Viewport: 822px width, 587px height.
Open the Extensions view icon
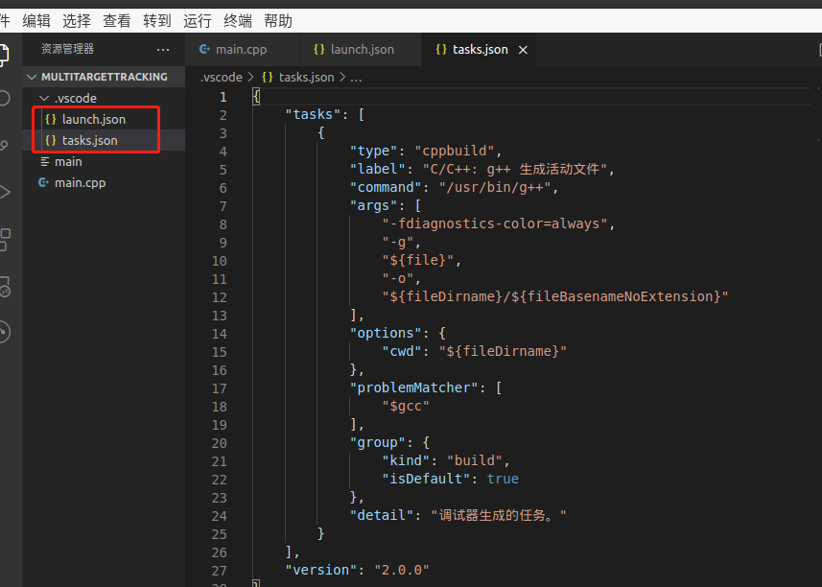pyautogui.click(x=5, y=240)
